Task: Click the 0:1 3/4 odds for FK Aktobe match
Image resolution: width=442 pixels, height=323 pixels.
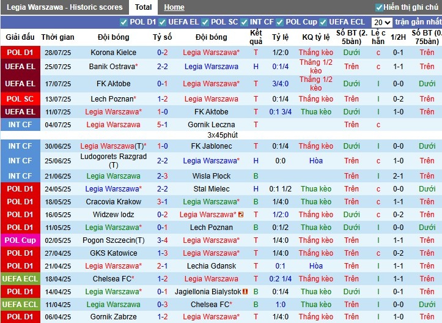Action: click(x=280, y=112)
